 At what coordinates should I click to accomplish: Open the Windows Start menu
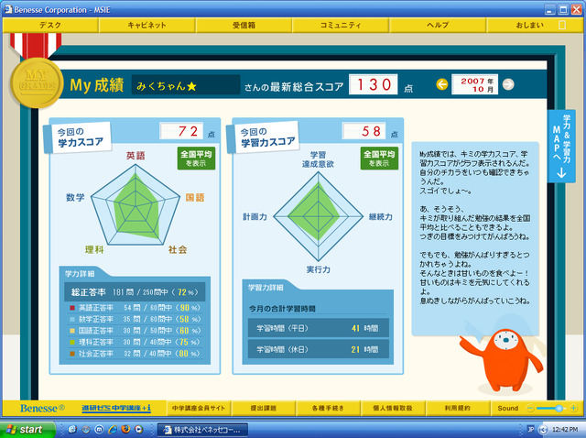[x=28, y=430]
